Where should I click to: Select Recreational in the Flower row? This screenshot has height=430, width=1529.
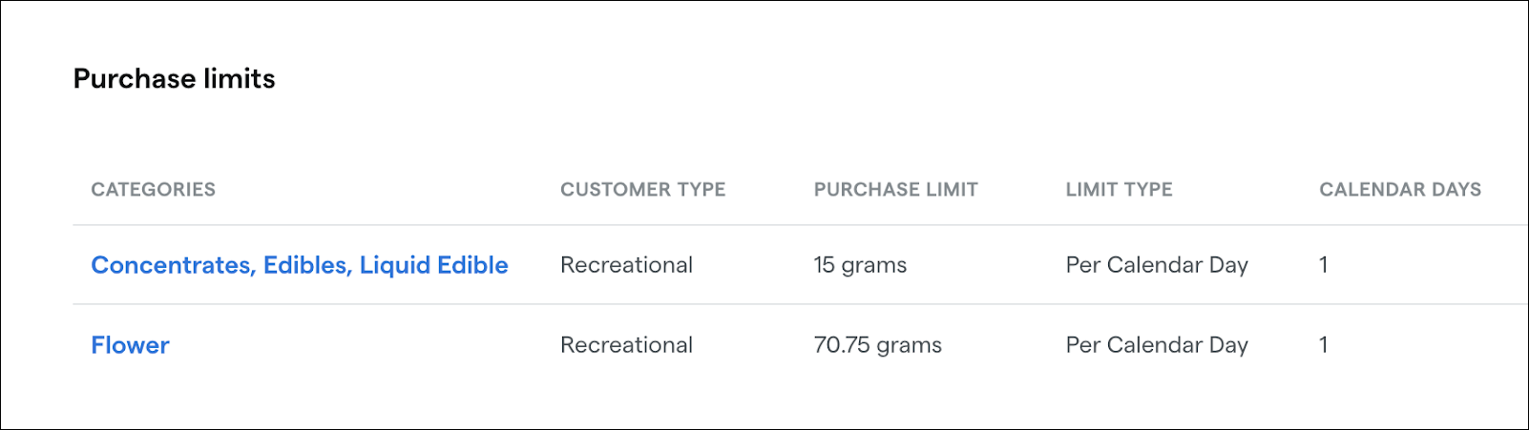(626, 345)
